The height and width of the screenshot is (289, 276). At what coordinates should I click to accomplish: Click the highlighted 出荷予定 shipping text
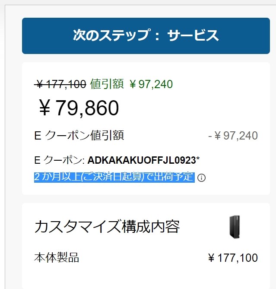[176, 177]
